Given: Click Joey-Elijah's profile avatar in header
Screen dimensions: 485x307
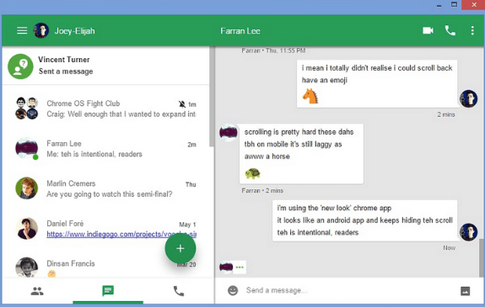Looking at the screenshot, I should (x=41, y=30).
